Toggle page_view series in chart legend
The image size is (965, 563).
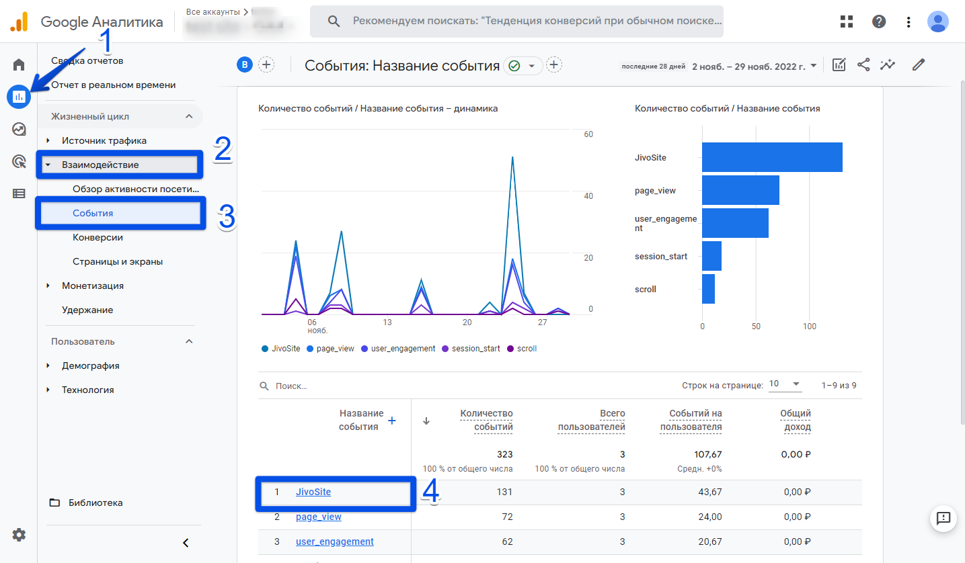330,349
